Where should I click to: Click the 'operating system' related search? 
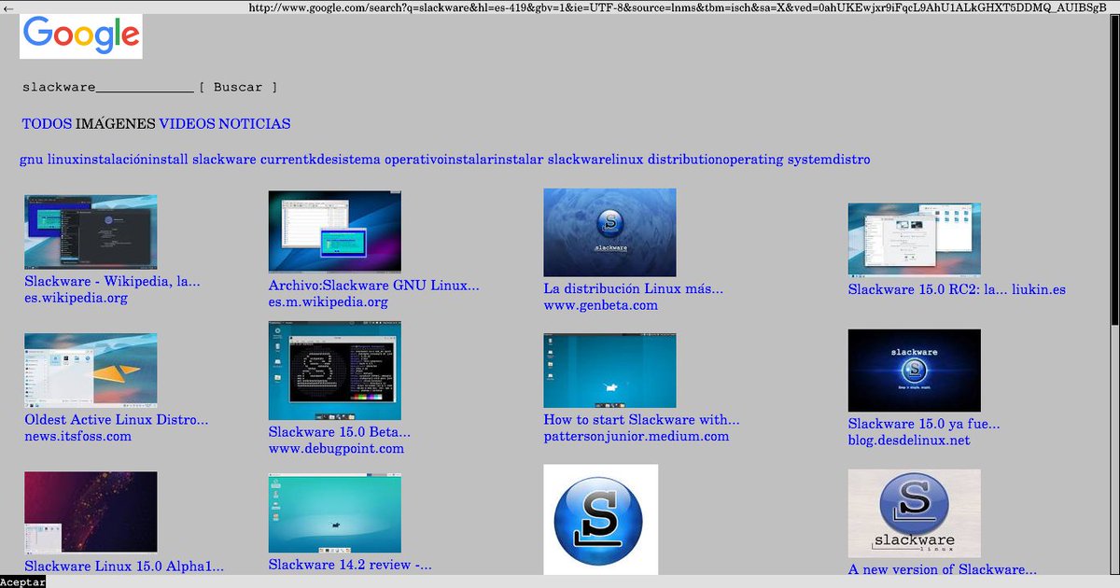778,160
